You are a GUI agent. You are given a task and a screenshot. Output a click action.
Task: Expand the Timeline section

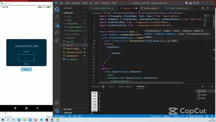74,113
